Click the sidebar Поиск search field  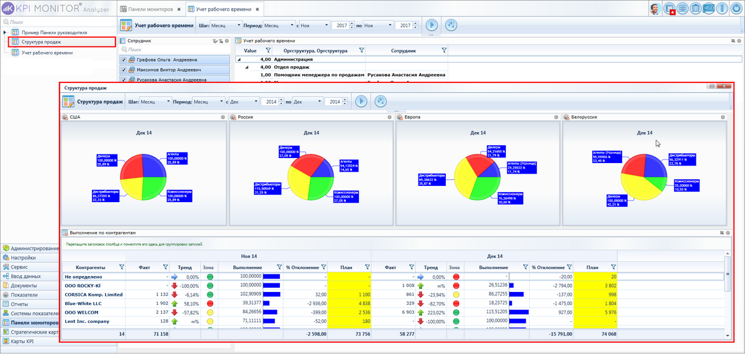[x=59, y=21]
